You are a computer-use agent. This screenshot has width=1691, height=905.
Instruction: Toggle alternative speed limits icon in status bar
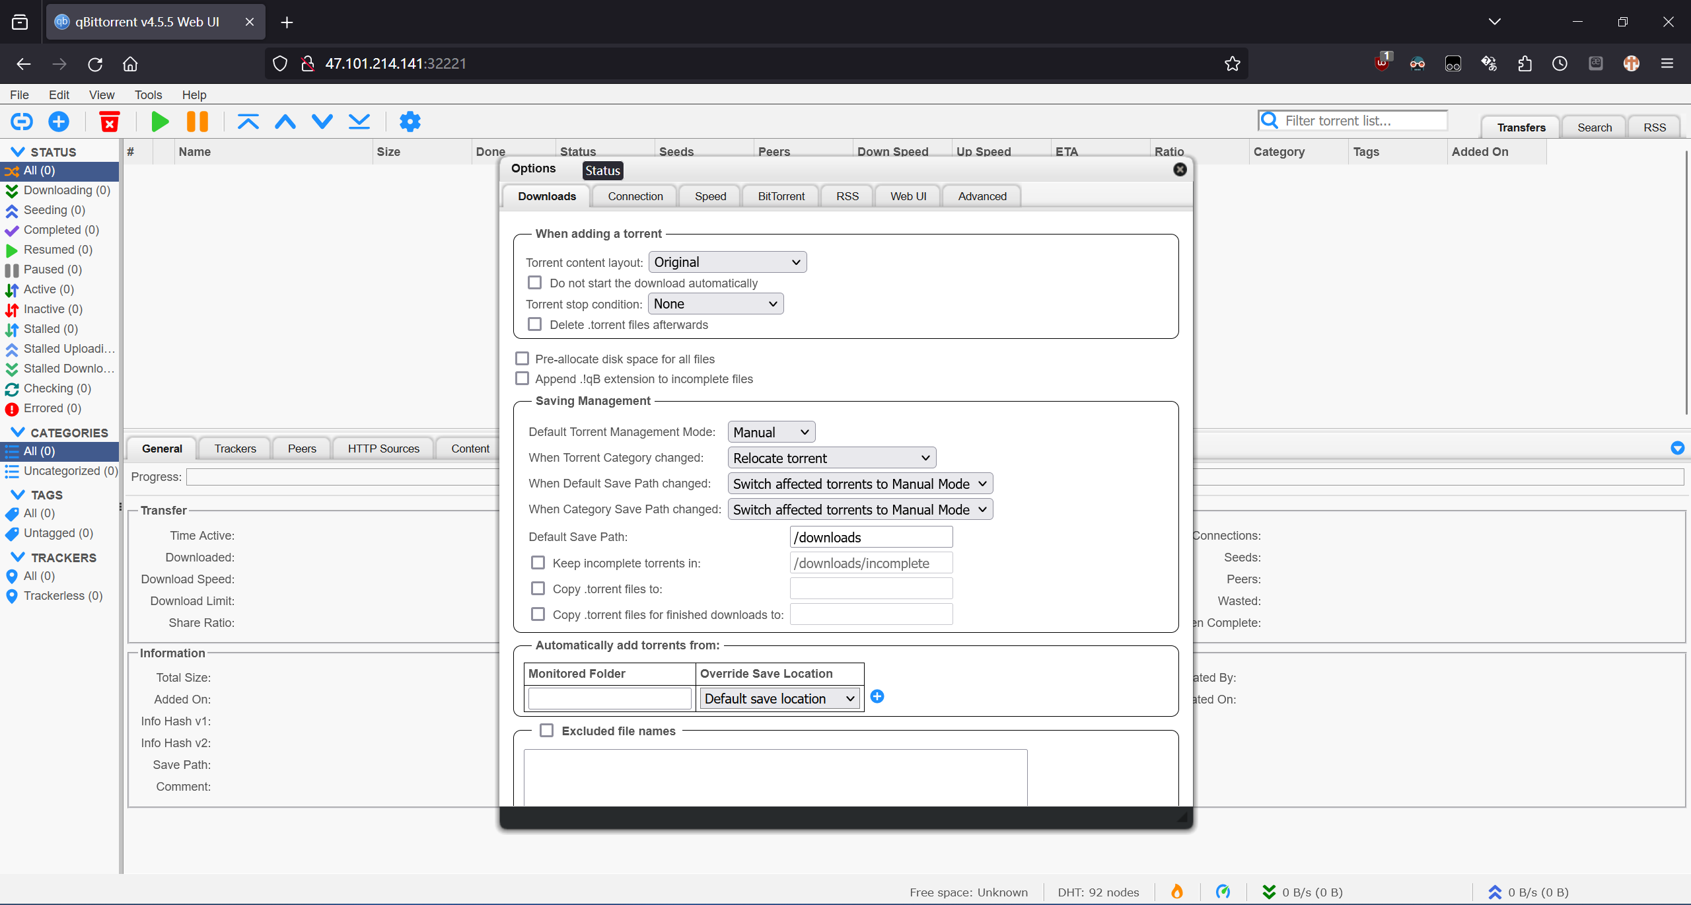click(x=1223, y=892)
